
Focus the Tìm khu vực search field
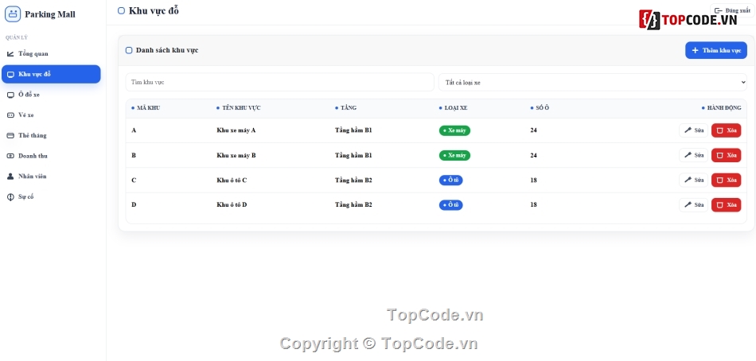click(x=279, y=83)
